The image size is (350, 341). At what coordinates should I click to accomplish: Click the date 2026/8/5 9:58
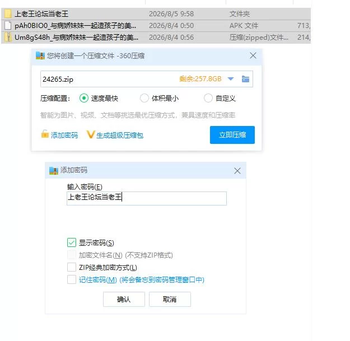tap(171, 14)
